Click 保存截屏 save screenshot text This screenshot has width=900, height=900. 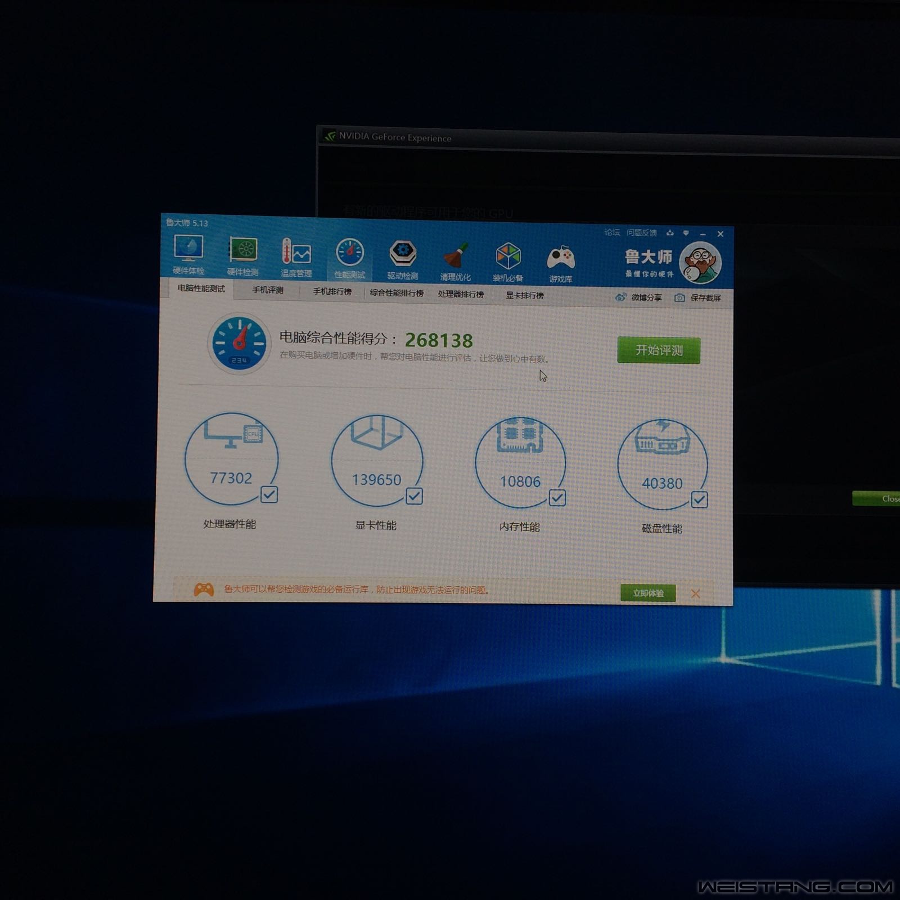pos(705,298)
